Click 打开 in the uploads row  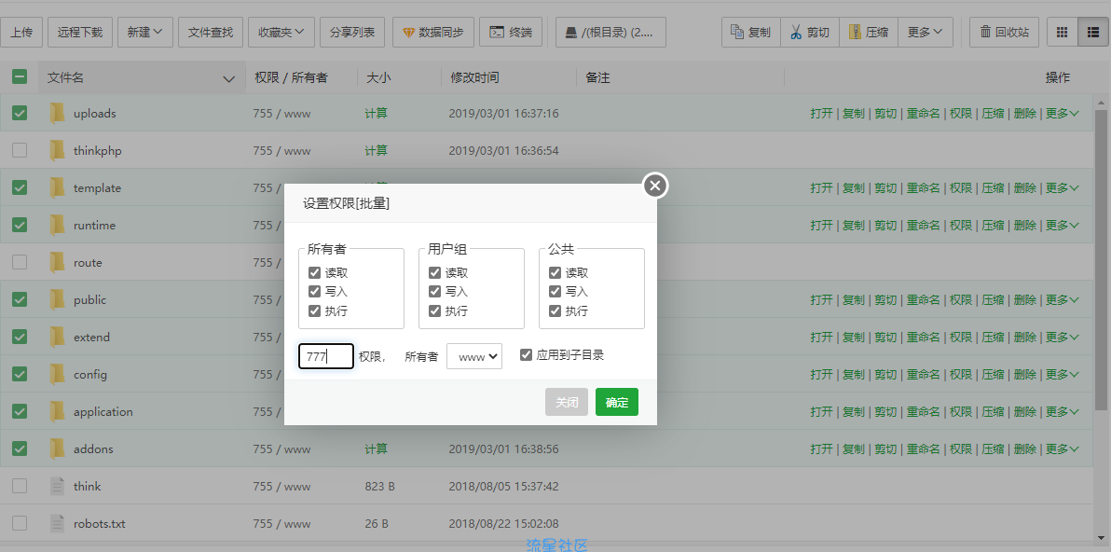coord(822,114)
